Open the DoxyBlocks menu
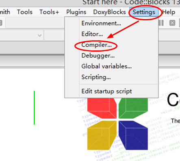The image size is (180, 161). (x=109, y=12)
